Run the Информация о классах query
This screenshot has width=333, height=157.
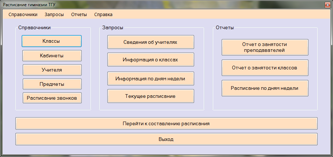coord(151,60)
